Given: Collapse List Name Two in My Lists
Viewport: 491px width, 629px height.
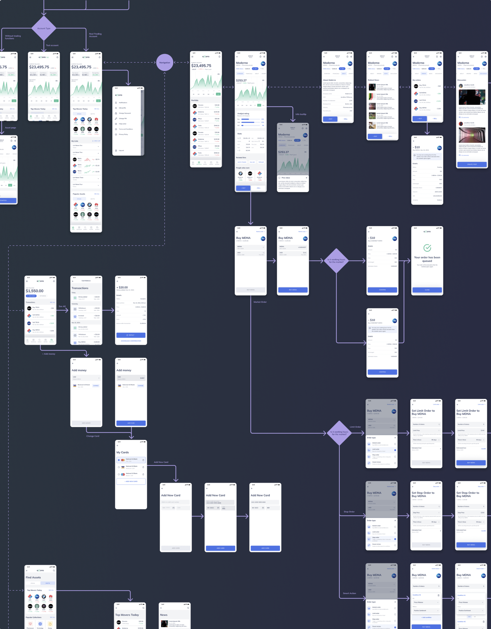Looking at the screenshot, I should coord(98,153).
